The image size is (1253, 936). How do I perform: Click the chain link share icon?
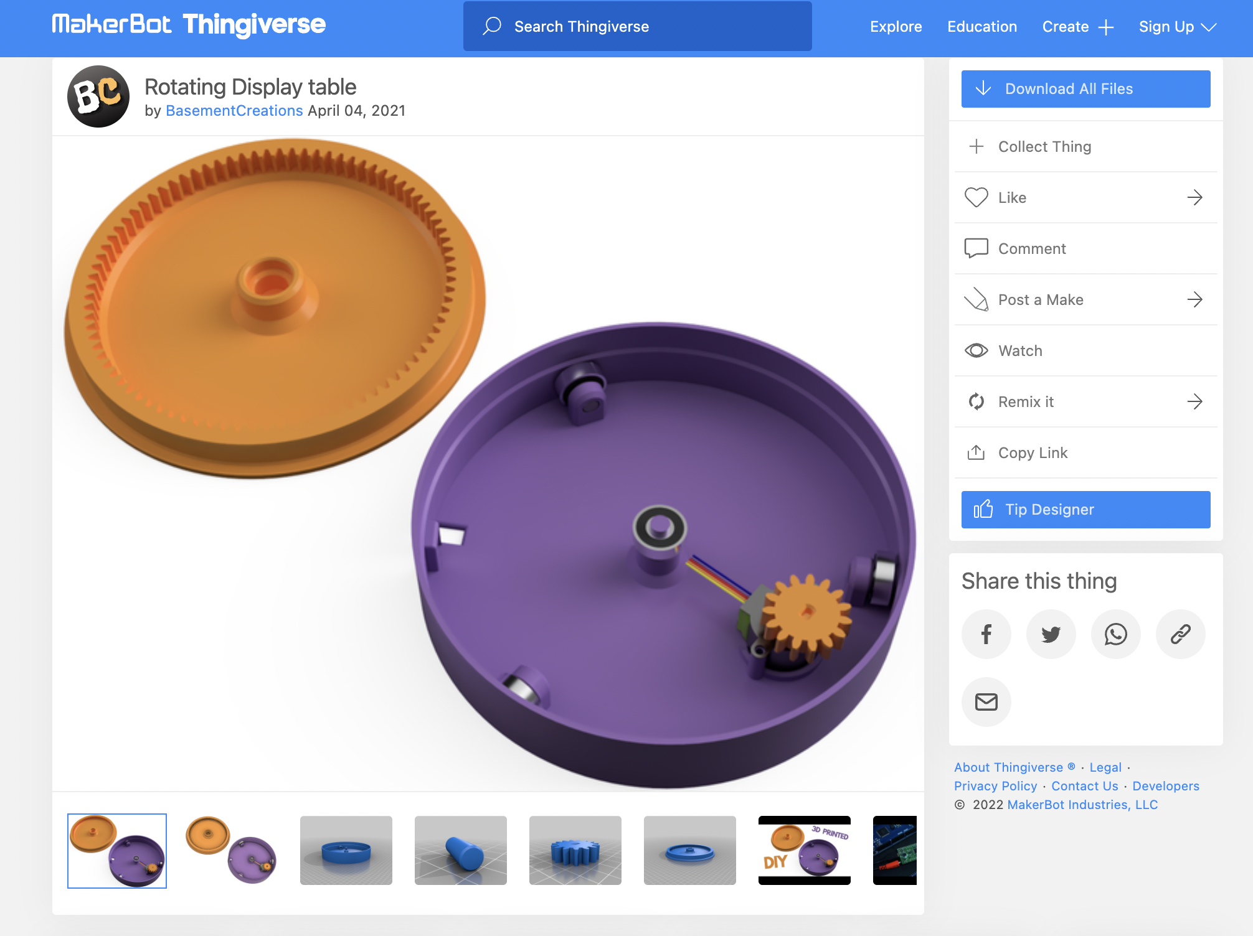1180,634
